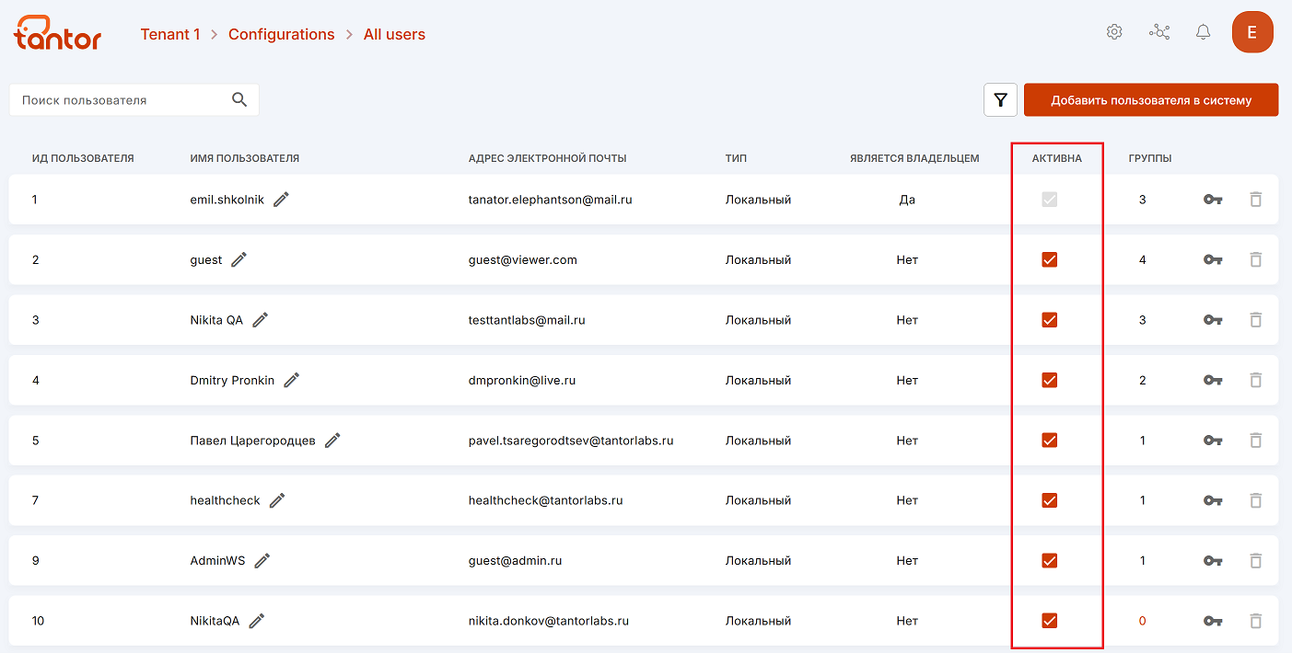This screenshot has height=653, width=1292.
Task: Delete user Dmitry Pronkin with trash icon
Action: point(1255,380)
